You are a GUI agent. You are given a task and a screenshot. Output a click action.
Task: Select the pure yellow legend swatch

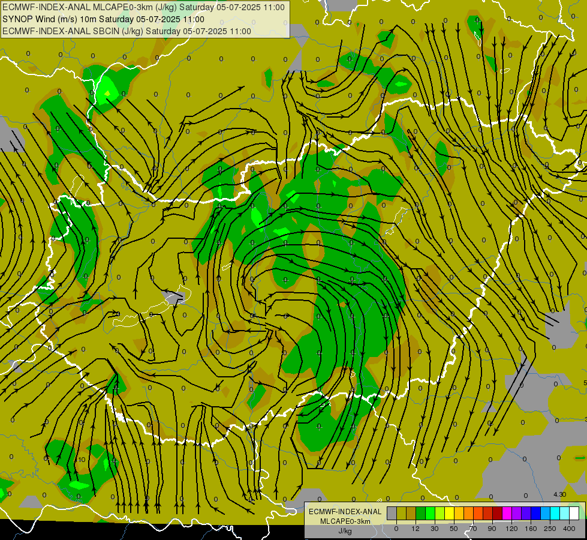coord(450,513)
